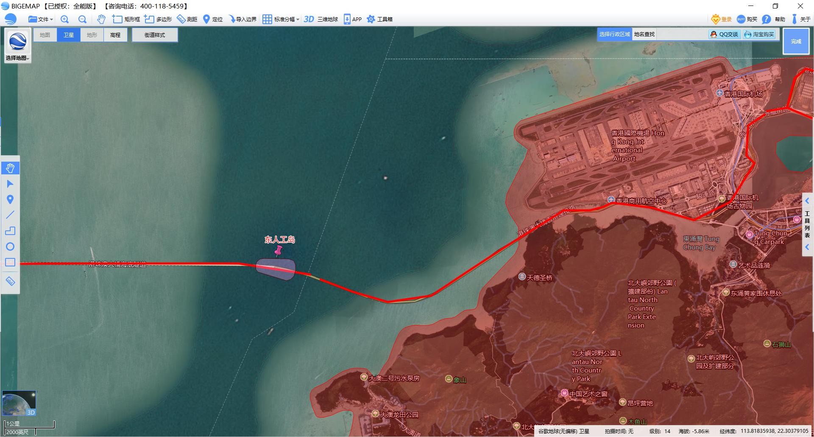Switch to 卫星 satellite map layer

pos(69,35)
